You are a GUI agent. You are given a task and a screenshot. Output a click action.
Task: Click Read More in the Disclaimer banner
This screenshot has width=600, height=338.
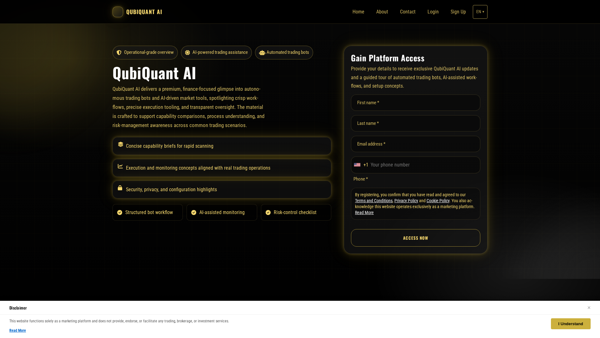click(17, 330)
